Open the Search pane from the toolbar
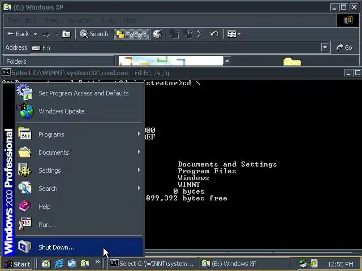 click(x=94, y=34)
